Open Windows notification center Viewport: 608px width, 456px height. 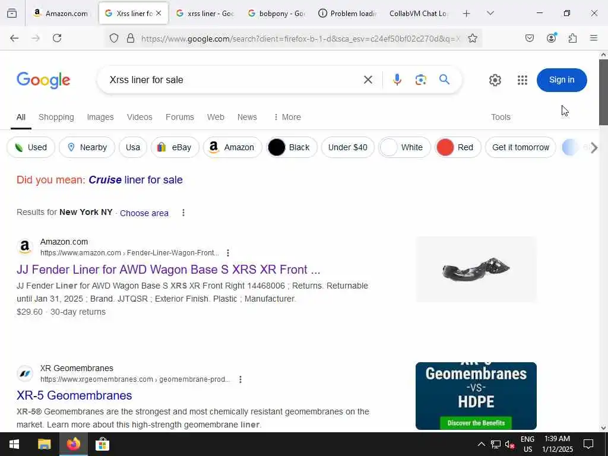(588, 444)
